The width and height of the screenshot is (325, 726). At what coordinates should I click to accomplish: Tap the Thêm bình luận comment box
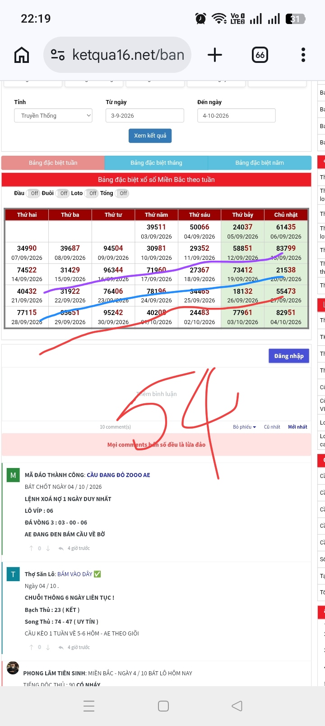click(157, 394)
